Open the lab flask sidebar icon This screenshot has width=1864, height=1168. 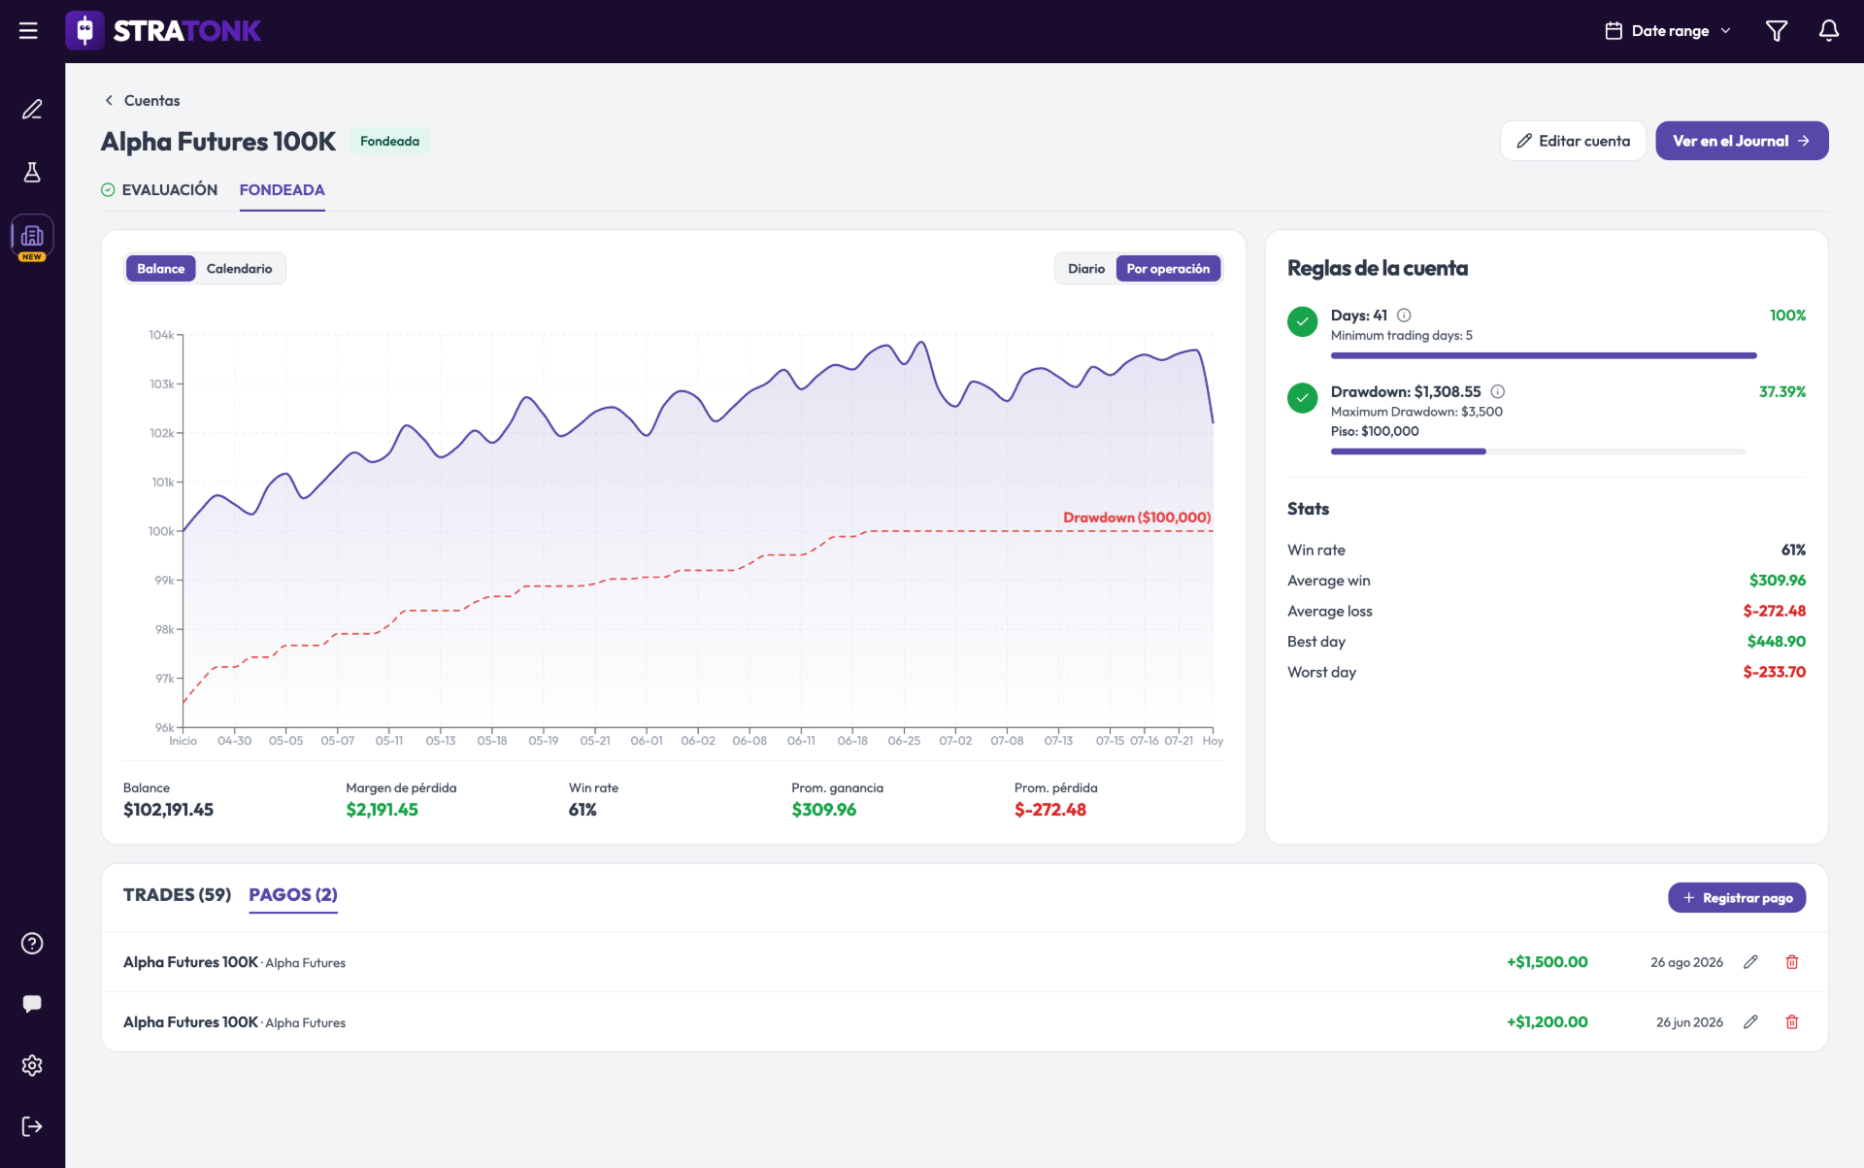[x=32, y=172]
